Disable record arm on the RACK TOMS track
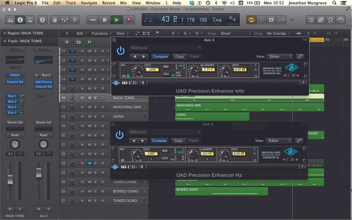 103,98
